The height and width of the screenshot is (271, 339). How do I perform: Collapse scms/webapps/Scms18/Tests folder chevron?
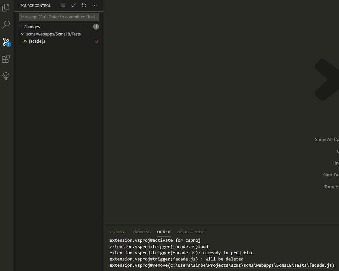click(x=23, y=34)
